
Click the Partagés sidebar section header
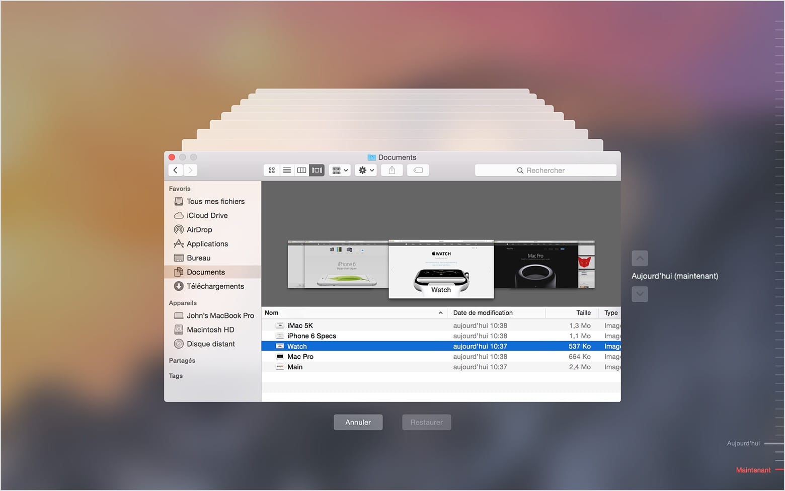(182, 361)
